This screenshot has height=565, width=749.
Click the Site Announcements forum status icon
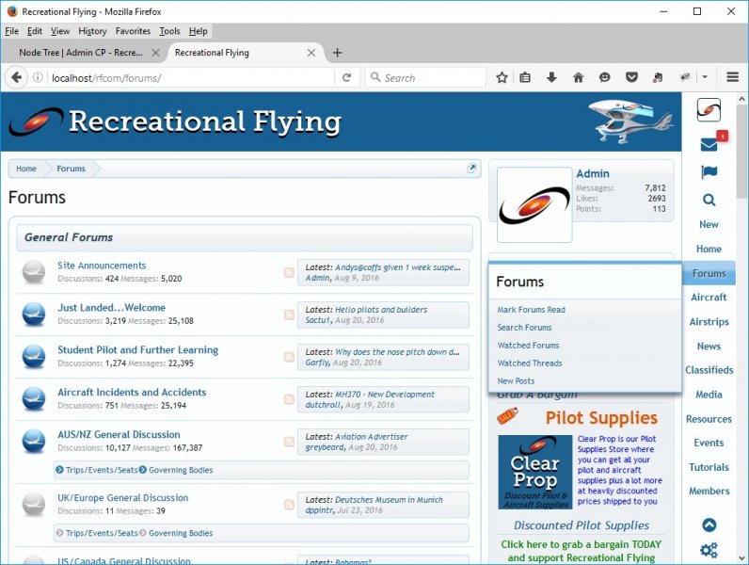(34, 272)
